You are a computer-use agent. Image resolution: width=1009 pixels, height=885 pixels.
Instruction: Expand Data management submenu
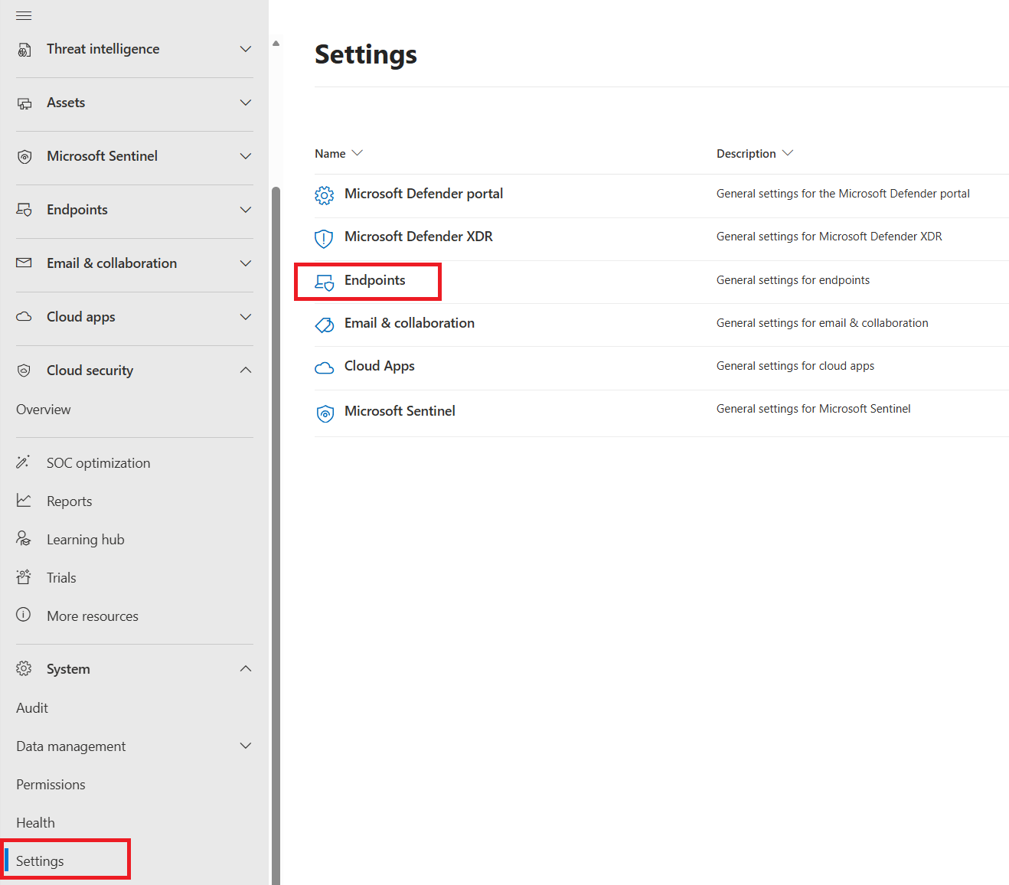click(245, 746)
